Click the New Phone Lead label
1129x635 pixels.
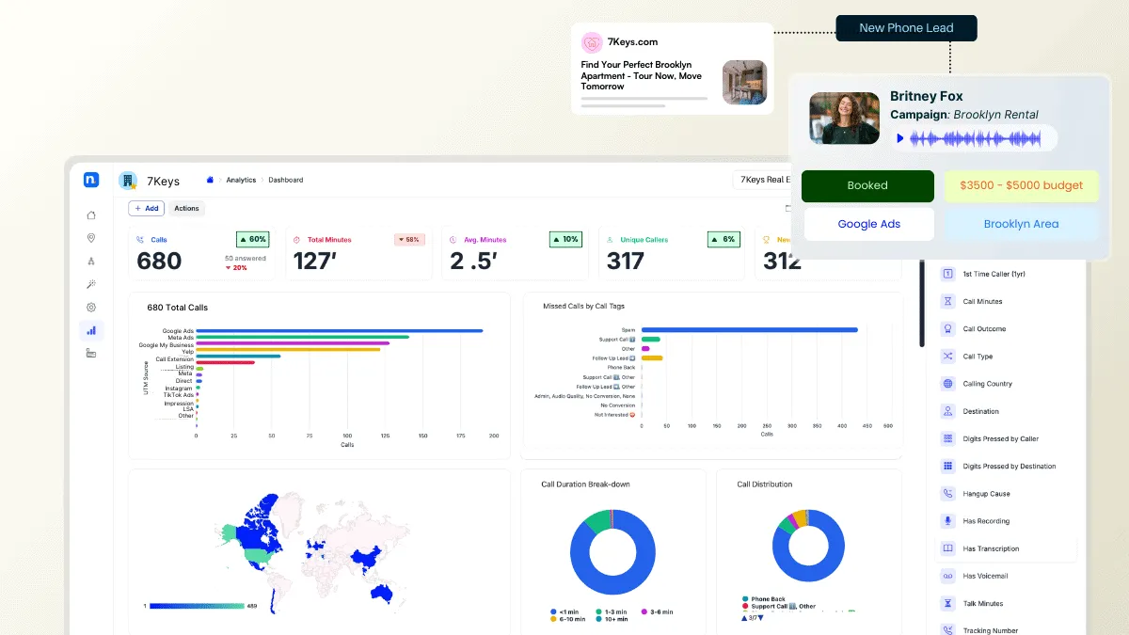pyautogui.click(x=906, y=28)
